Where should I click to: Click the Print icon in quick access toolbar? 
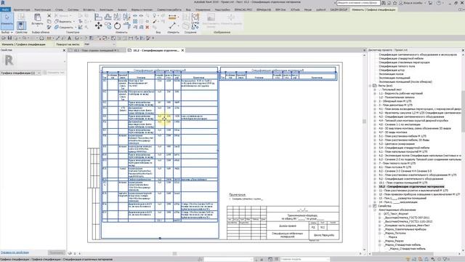[x=41, y=38]
